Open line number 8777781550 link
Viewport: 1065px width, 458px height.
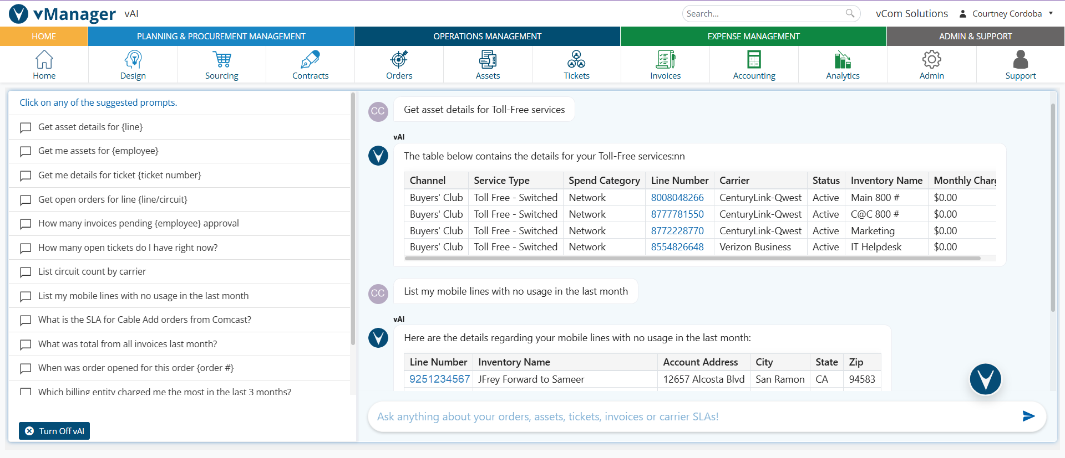tap(677, 214)
